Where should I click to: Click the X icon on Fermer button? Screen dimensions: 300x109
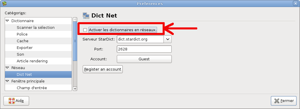coord(277,101)
